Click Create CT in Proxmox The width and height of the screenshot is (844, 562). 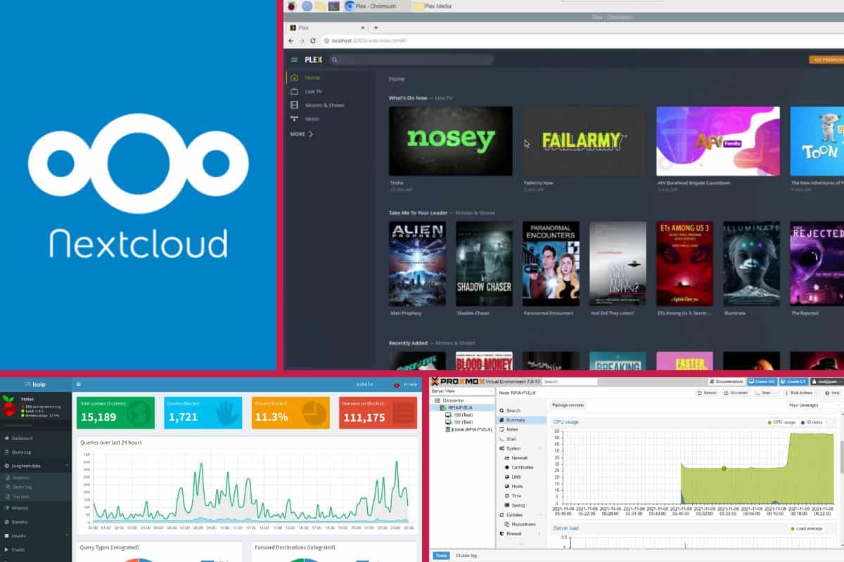tap(793, 381)
